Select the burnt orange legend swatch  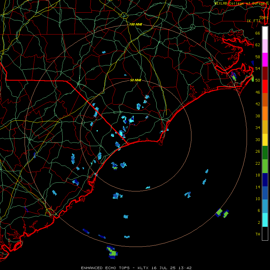tap(265, 100)
